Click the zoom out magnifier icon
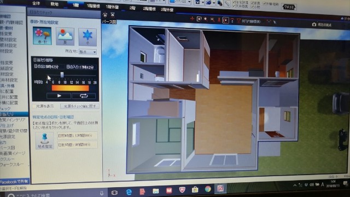350x197 pixels. tap(212, 20)
